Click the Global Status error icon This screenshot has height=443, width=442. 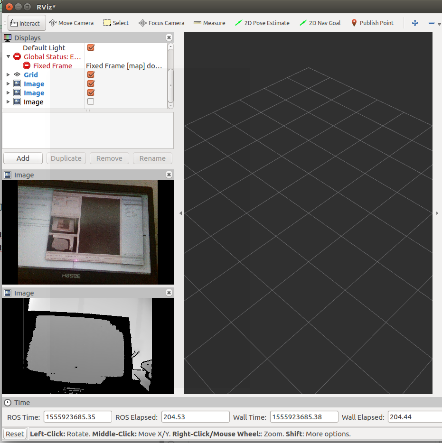pyautogui.click(x=17, y=56)
